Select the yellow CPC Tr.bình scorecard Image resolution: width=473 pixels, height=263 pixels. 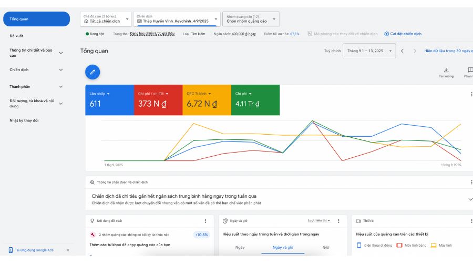tap(207, 100)
